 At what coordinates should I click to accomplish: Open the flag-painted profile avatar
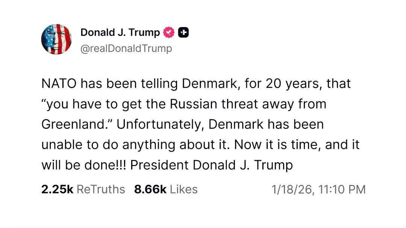click(x=56, y=39)
